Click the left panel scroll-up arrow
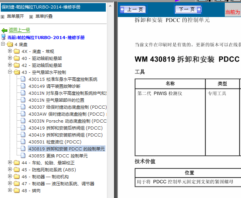This screenshot has height=198, width=241. pos(110,6)
